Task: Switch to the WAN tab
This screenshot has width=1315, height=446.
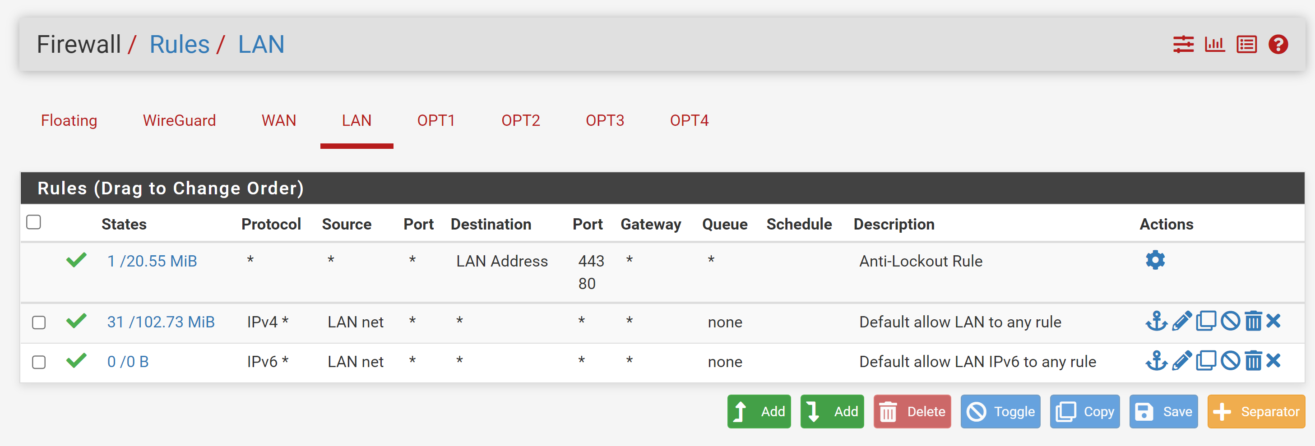Action: [x=279, y=120]
